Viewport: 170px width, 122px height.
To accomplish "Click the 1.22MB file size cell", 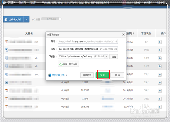I will coord(85,99).
